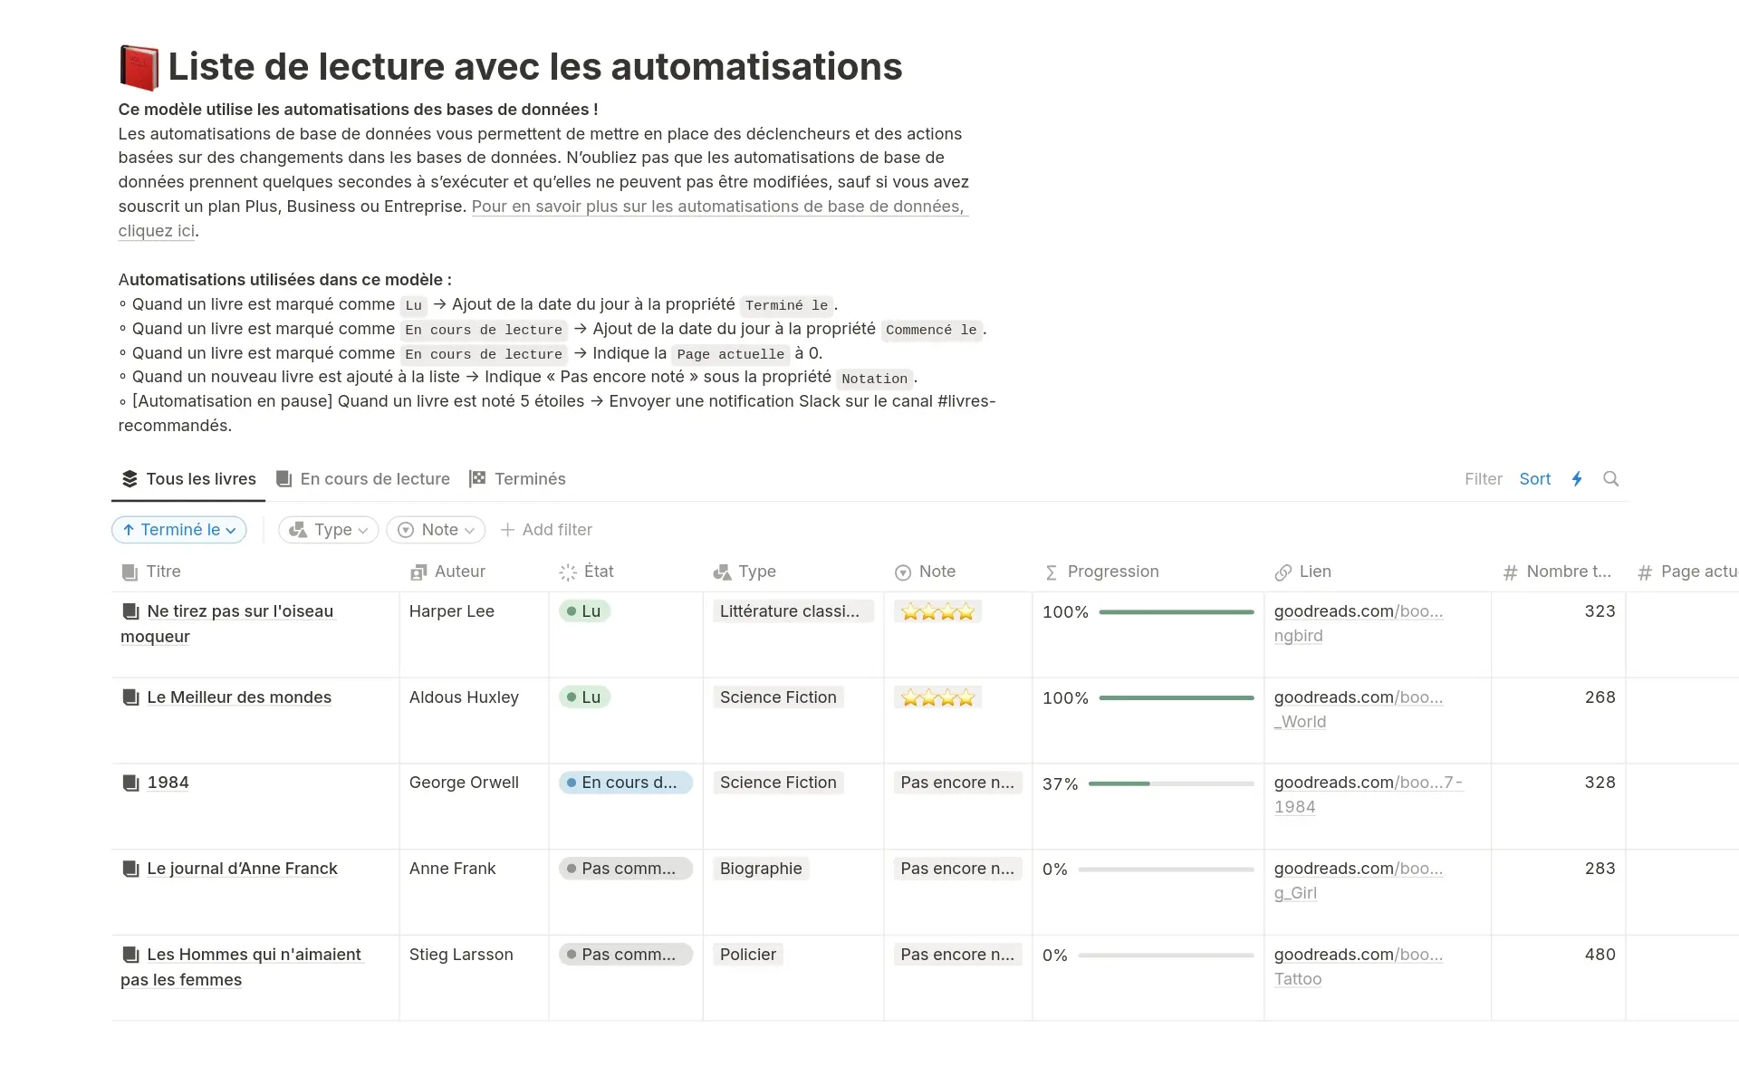Click the Progression formula sigma icon
The image size is (1739, 1086).
(x=1051, y=572)
